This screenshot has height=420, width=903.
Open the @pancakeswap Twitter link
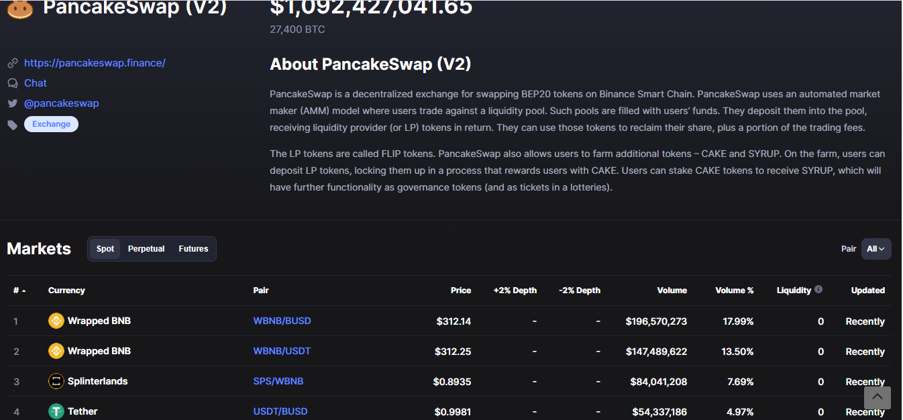(x=62, y=103)
